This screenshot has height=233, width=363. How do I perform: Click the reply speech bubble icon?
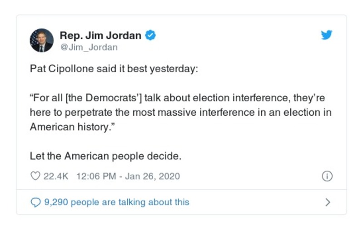pos(35,202)
